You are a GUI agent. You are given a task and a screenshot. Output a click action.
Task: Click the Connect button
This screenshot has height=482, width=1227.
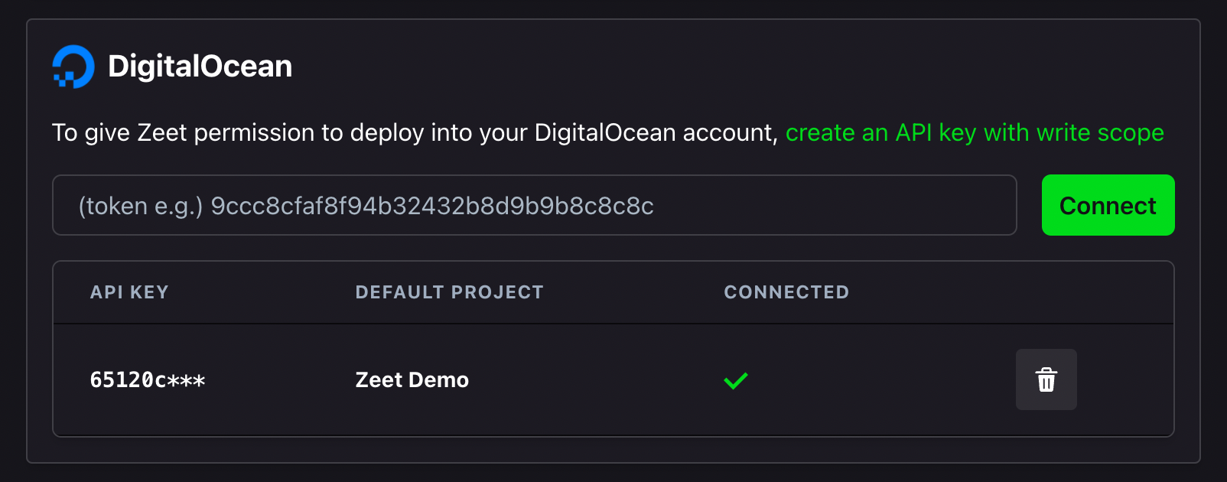(1108, 205)
